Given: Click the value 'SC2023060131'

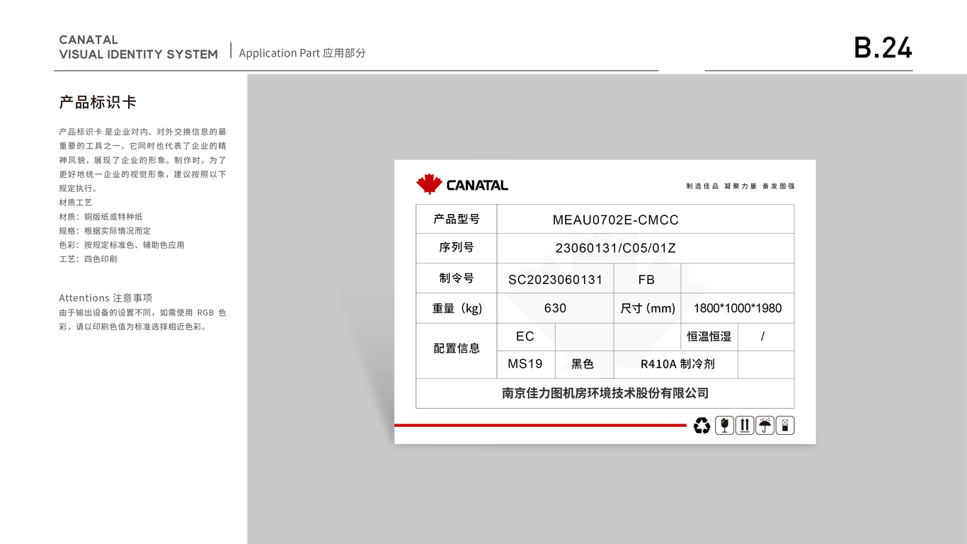Looking at the screenshot, I should pos(555,280).
